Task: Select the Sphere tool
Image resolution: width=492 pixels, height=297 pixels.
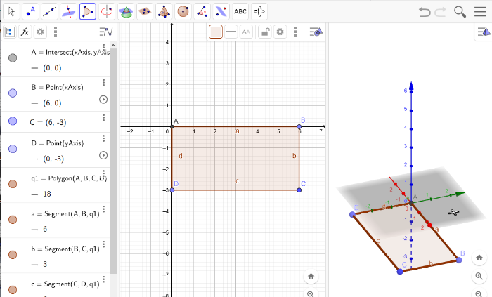Action: click(x=183, y=12)
